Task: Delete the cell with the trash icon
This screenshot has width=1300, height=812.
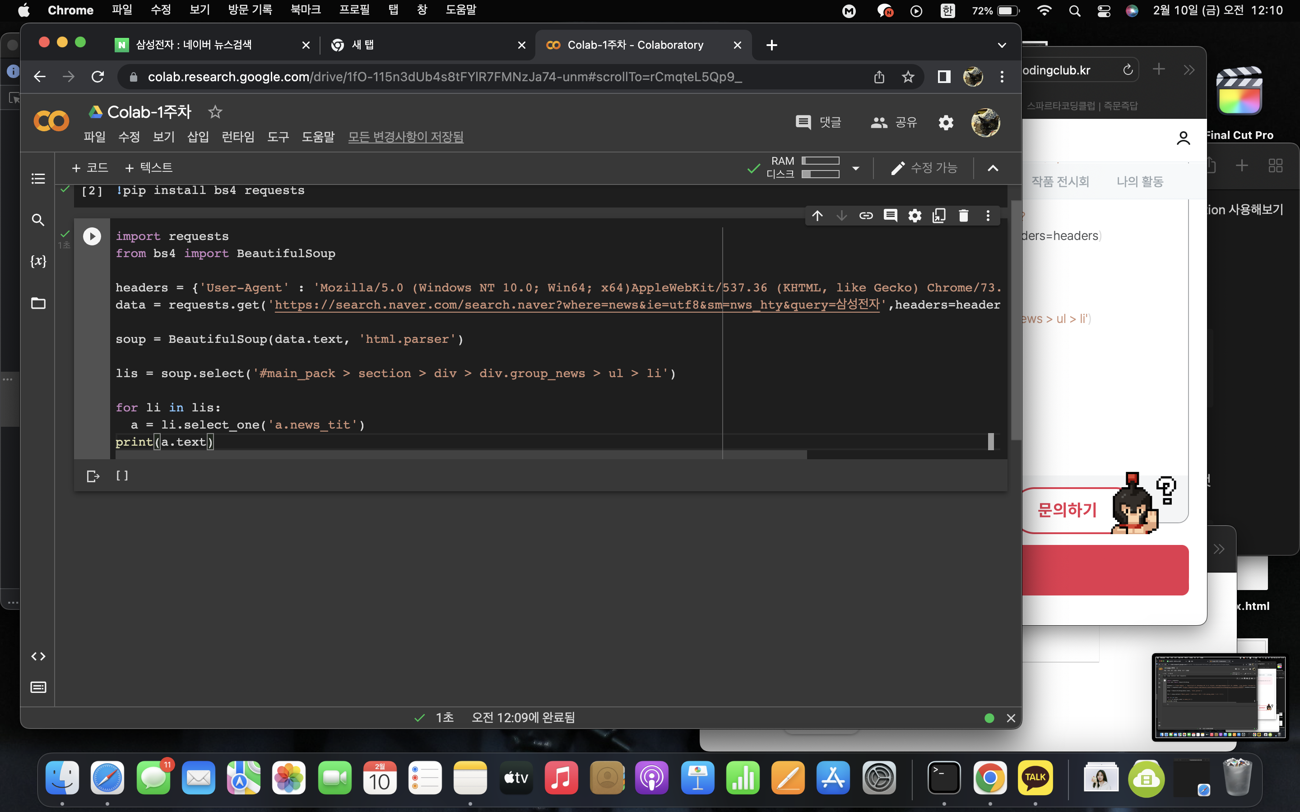Action: coord(964,216)
